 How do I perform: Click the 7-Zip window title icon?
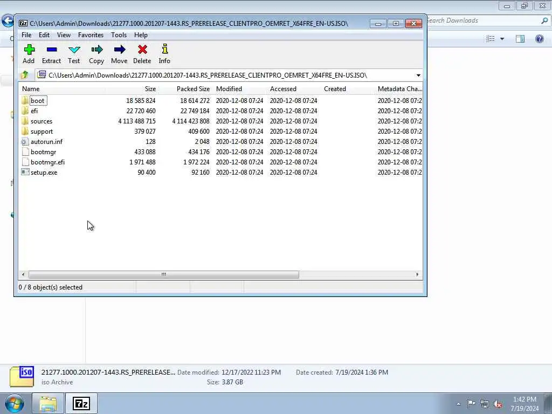coord(23,23)
